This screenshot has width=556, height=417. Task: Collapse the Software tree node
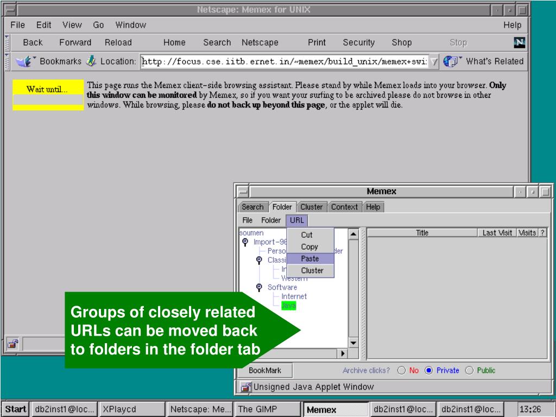pos(259,287)
